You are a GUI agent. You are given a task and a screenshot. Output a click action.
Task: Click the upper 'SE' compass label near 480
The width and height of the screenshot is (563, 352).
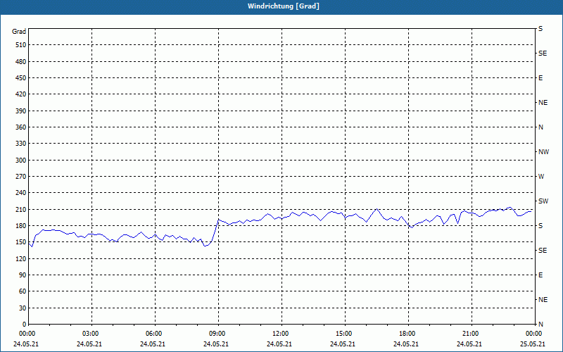pyautogui.click(x=543, y=54)
